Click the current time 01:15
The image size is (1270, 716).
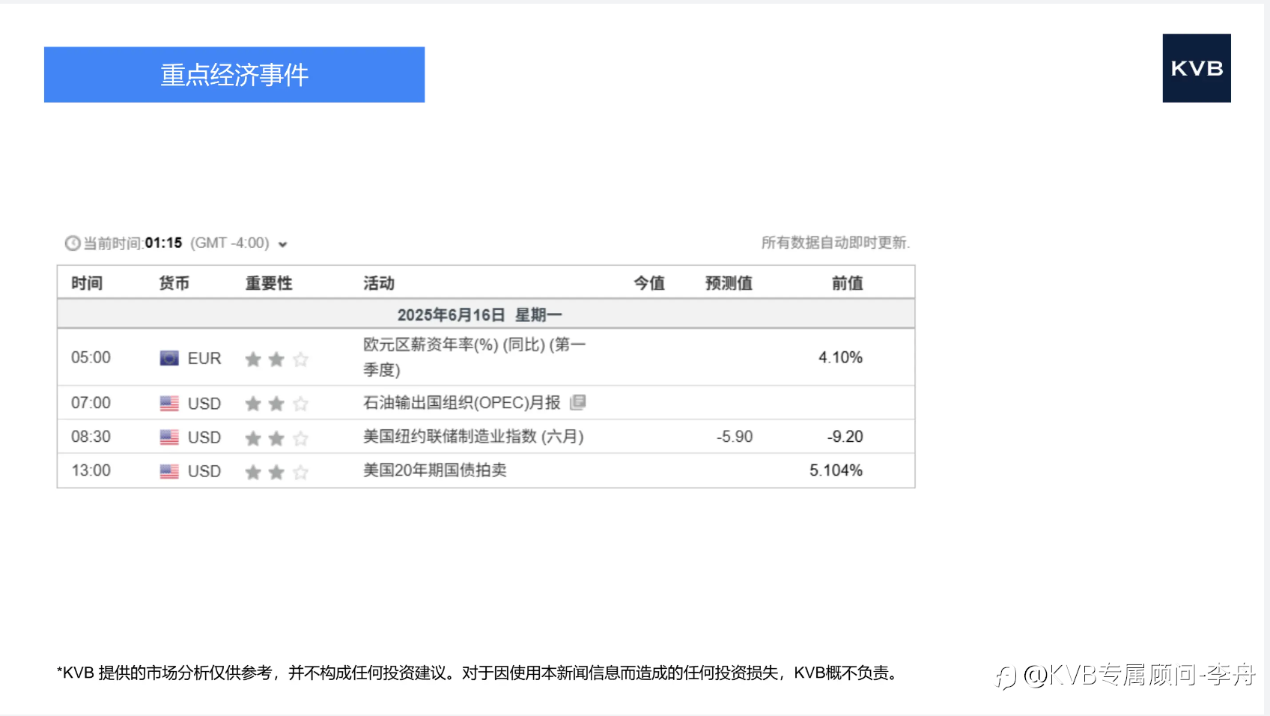163,243
